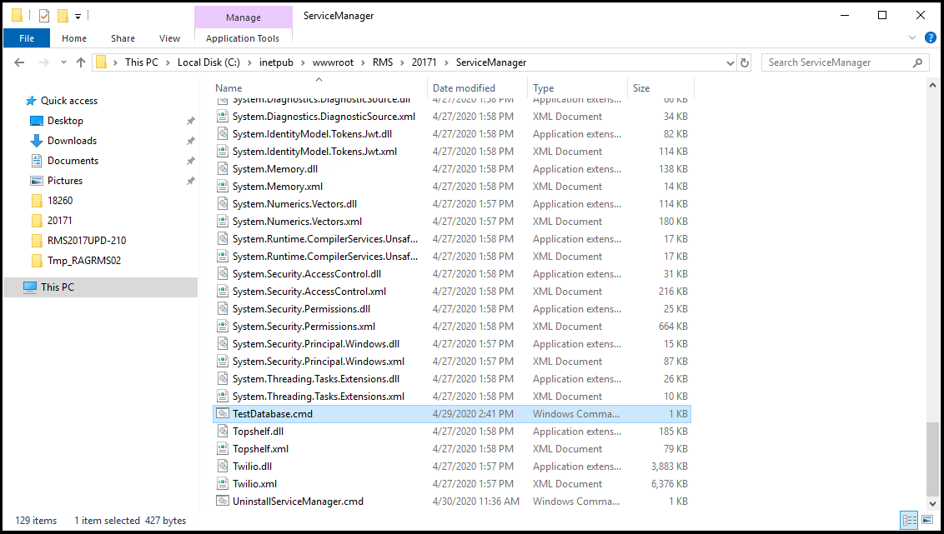Screen dimensions: 944x534
Task: Switch to Large icons view button
Action: pyautogui.click(x=927, y=520)
